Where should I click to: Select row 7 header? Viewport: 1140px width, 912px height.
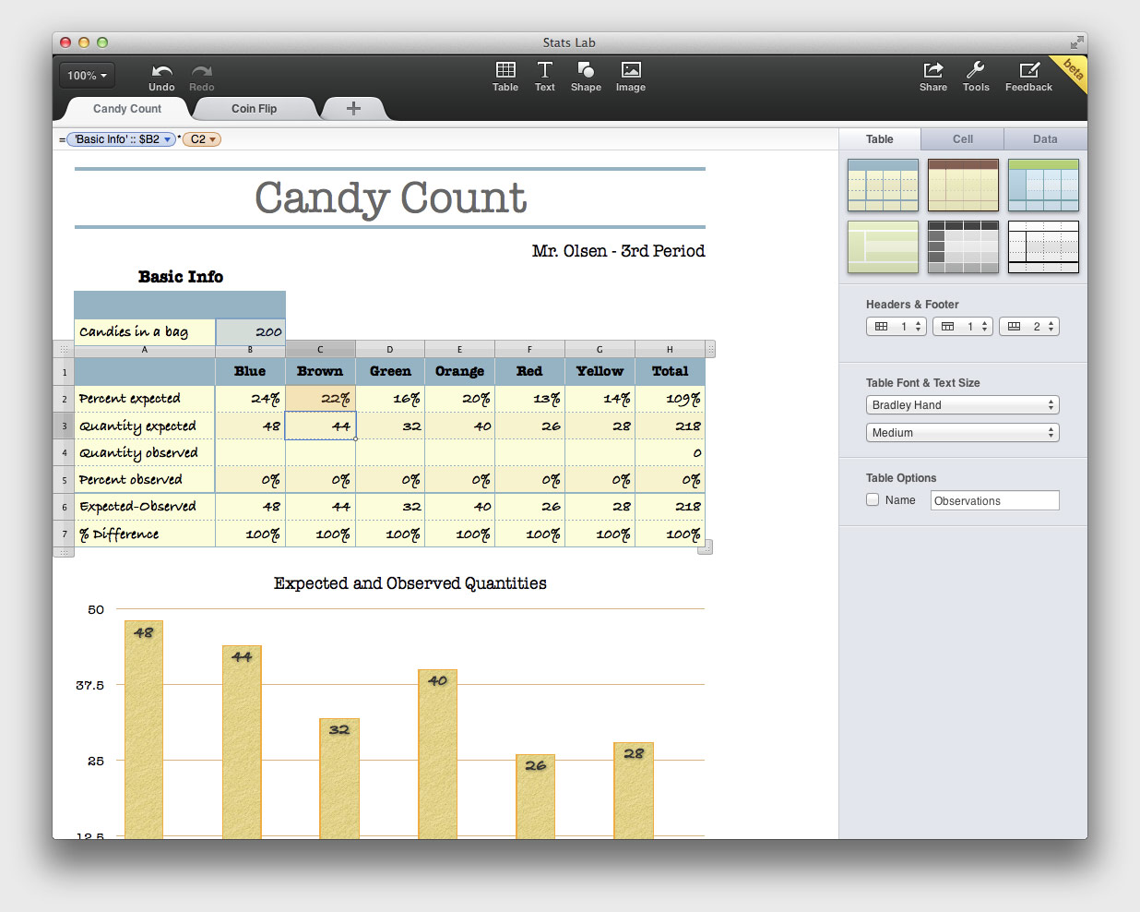(64, 534)
